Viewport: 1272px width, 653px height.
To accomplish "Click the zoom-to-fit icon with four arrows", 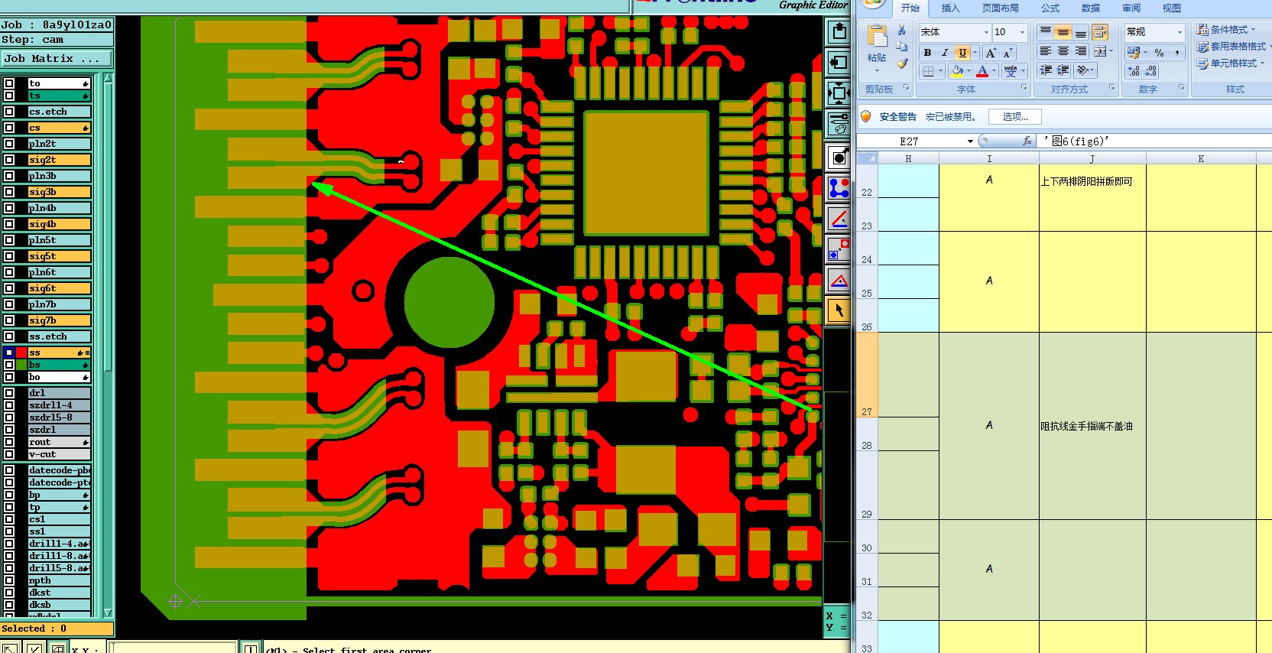I will point(839,93).
